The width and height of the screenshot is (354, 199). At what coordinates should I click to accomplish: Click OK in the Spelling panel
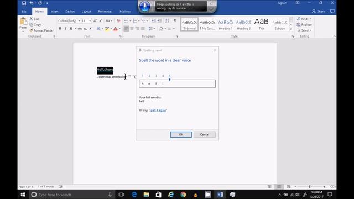coord(181,134)
